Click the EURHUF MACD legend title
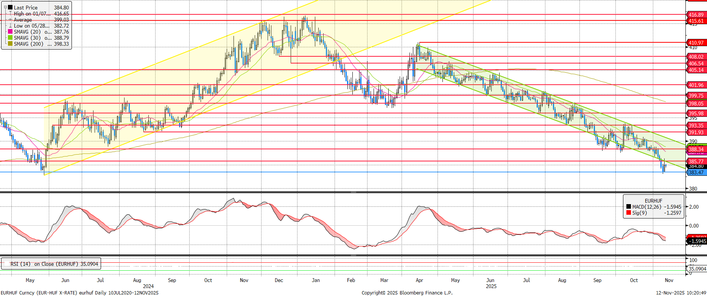 [x=653, y=201]
